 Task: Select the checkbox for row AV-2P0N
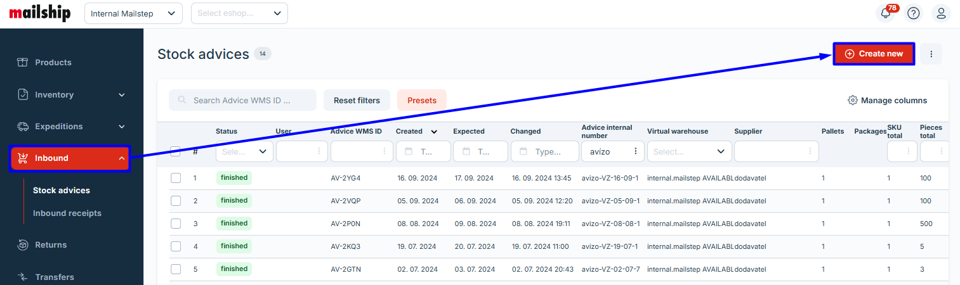click(176, 224)
